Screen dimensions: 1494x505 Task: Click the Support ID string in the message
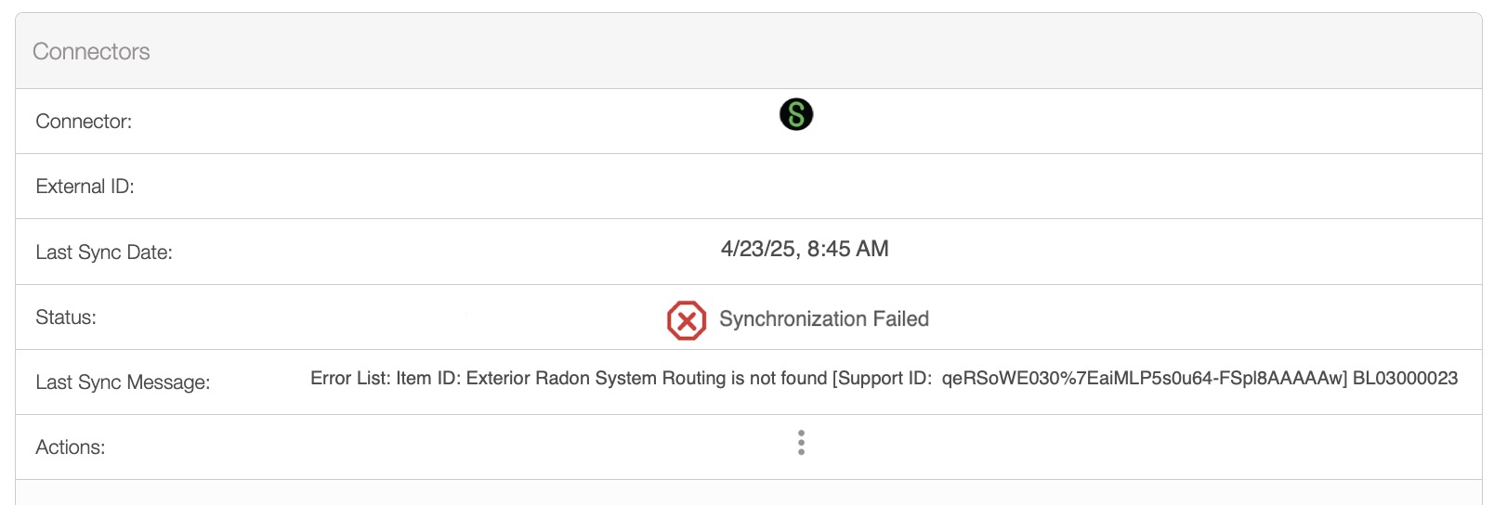[1143, 378]
